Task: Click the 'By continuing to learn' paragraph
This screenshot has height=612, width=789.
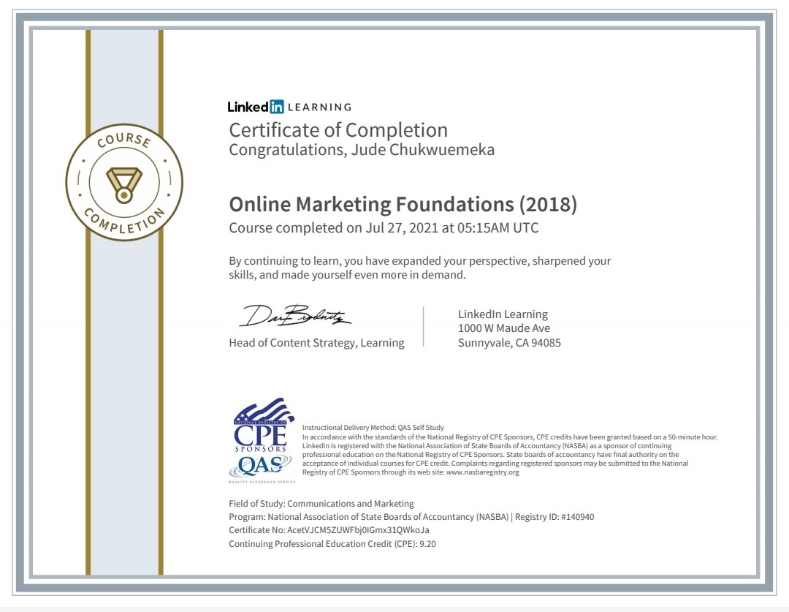Action: click(419, 268)
